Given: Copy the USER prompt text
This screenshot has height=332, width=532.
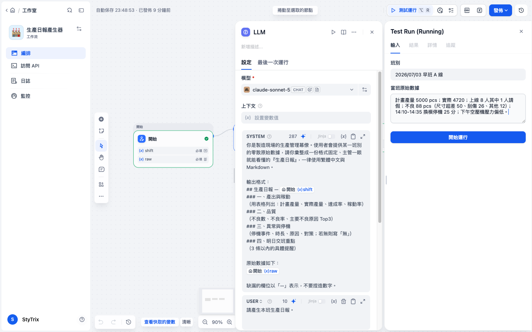Looking at the screenshot, I should [353, 301].
